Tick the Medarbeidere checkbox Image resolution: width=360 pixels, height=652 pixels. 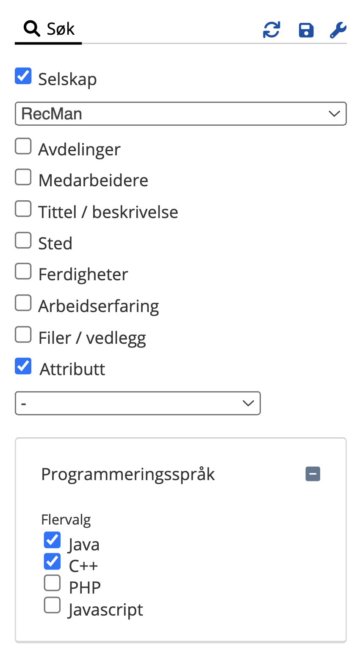(x=23, y=177)
